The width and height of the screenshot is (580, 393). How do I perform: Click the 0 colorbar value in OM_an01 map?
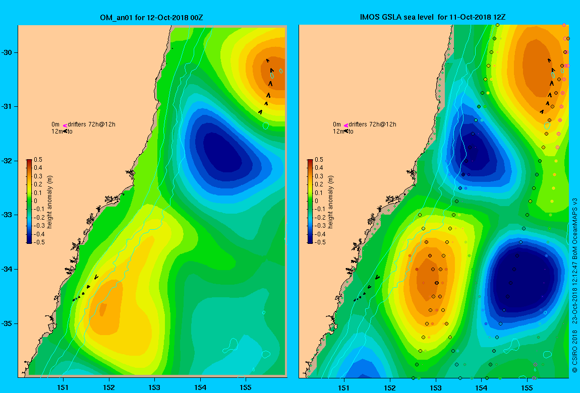[35, 201]
